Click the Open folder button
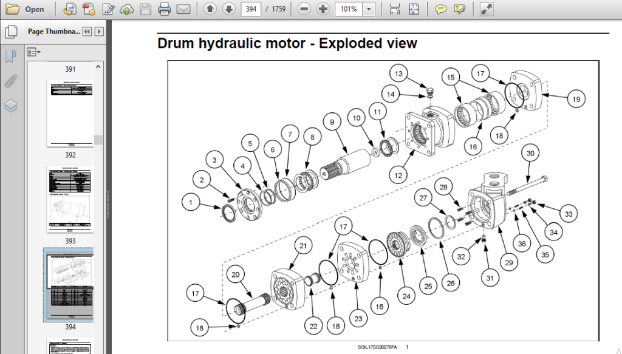This screenshot has height=354, width=622. pos(24,9)
